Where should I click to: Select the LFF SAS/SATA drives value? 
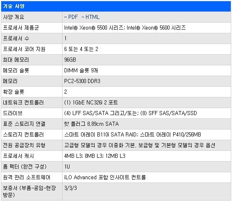(x=130, y=113)
